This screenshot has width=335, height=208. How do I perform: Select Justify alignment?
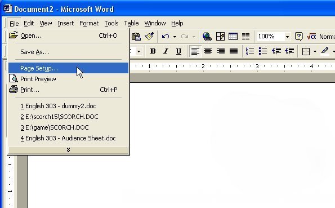pyautogui.click(x=234, y=51)
